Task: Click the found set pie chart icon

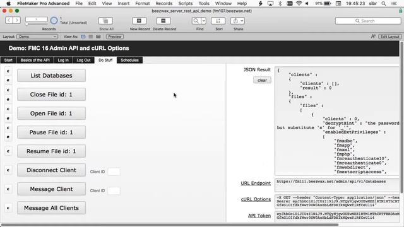Action: click(x=54, y=21)
